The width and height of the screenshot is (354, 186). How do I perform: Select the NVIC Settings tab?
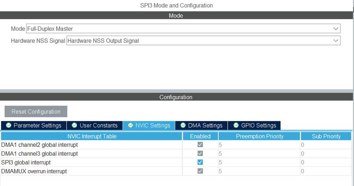(149, 125)
